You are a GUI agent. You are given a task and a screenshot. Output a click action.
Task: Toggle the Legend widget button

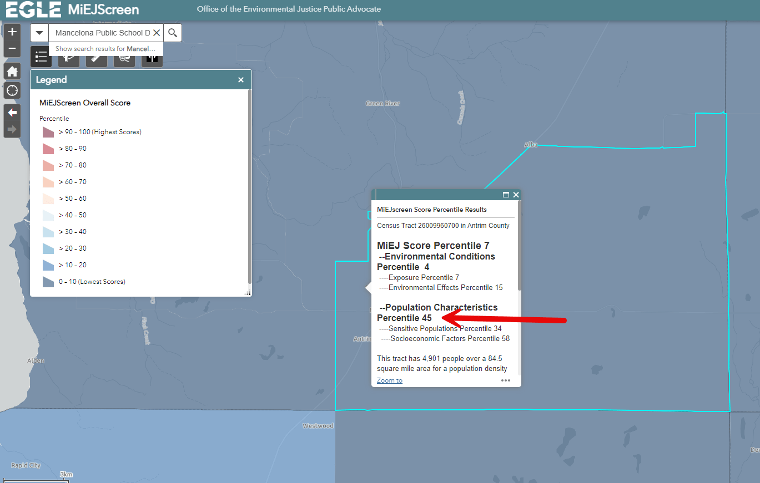[x=41, y=57]
